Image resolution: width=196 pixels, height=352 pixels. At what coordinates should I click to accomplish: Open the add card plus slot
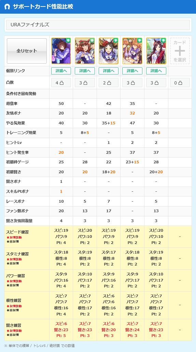click(x=180, y=51)
